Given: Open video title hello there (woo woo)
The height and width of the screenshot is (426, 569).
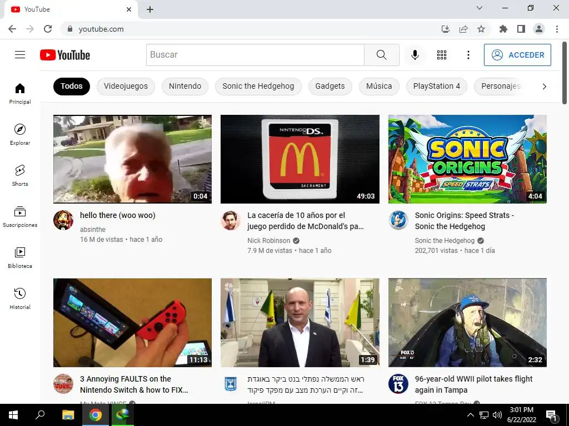Looking at the screenshot, I should pyautogui.click(x=118, y=215).
